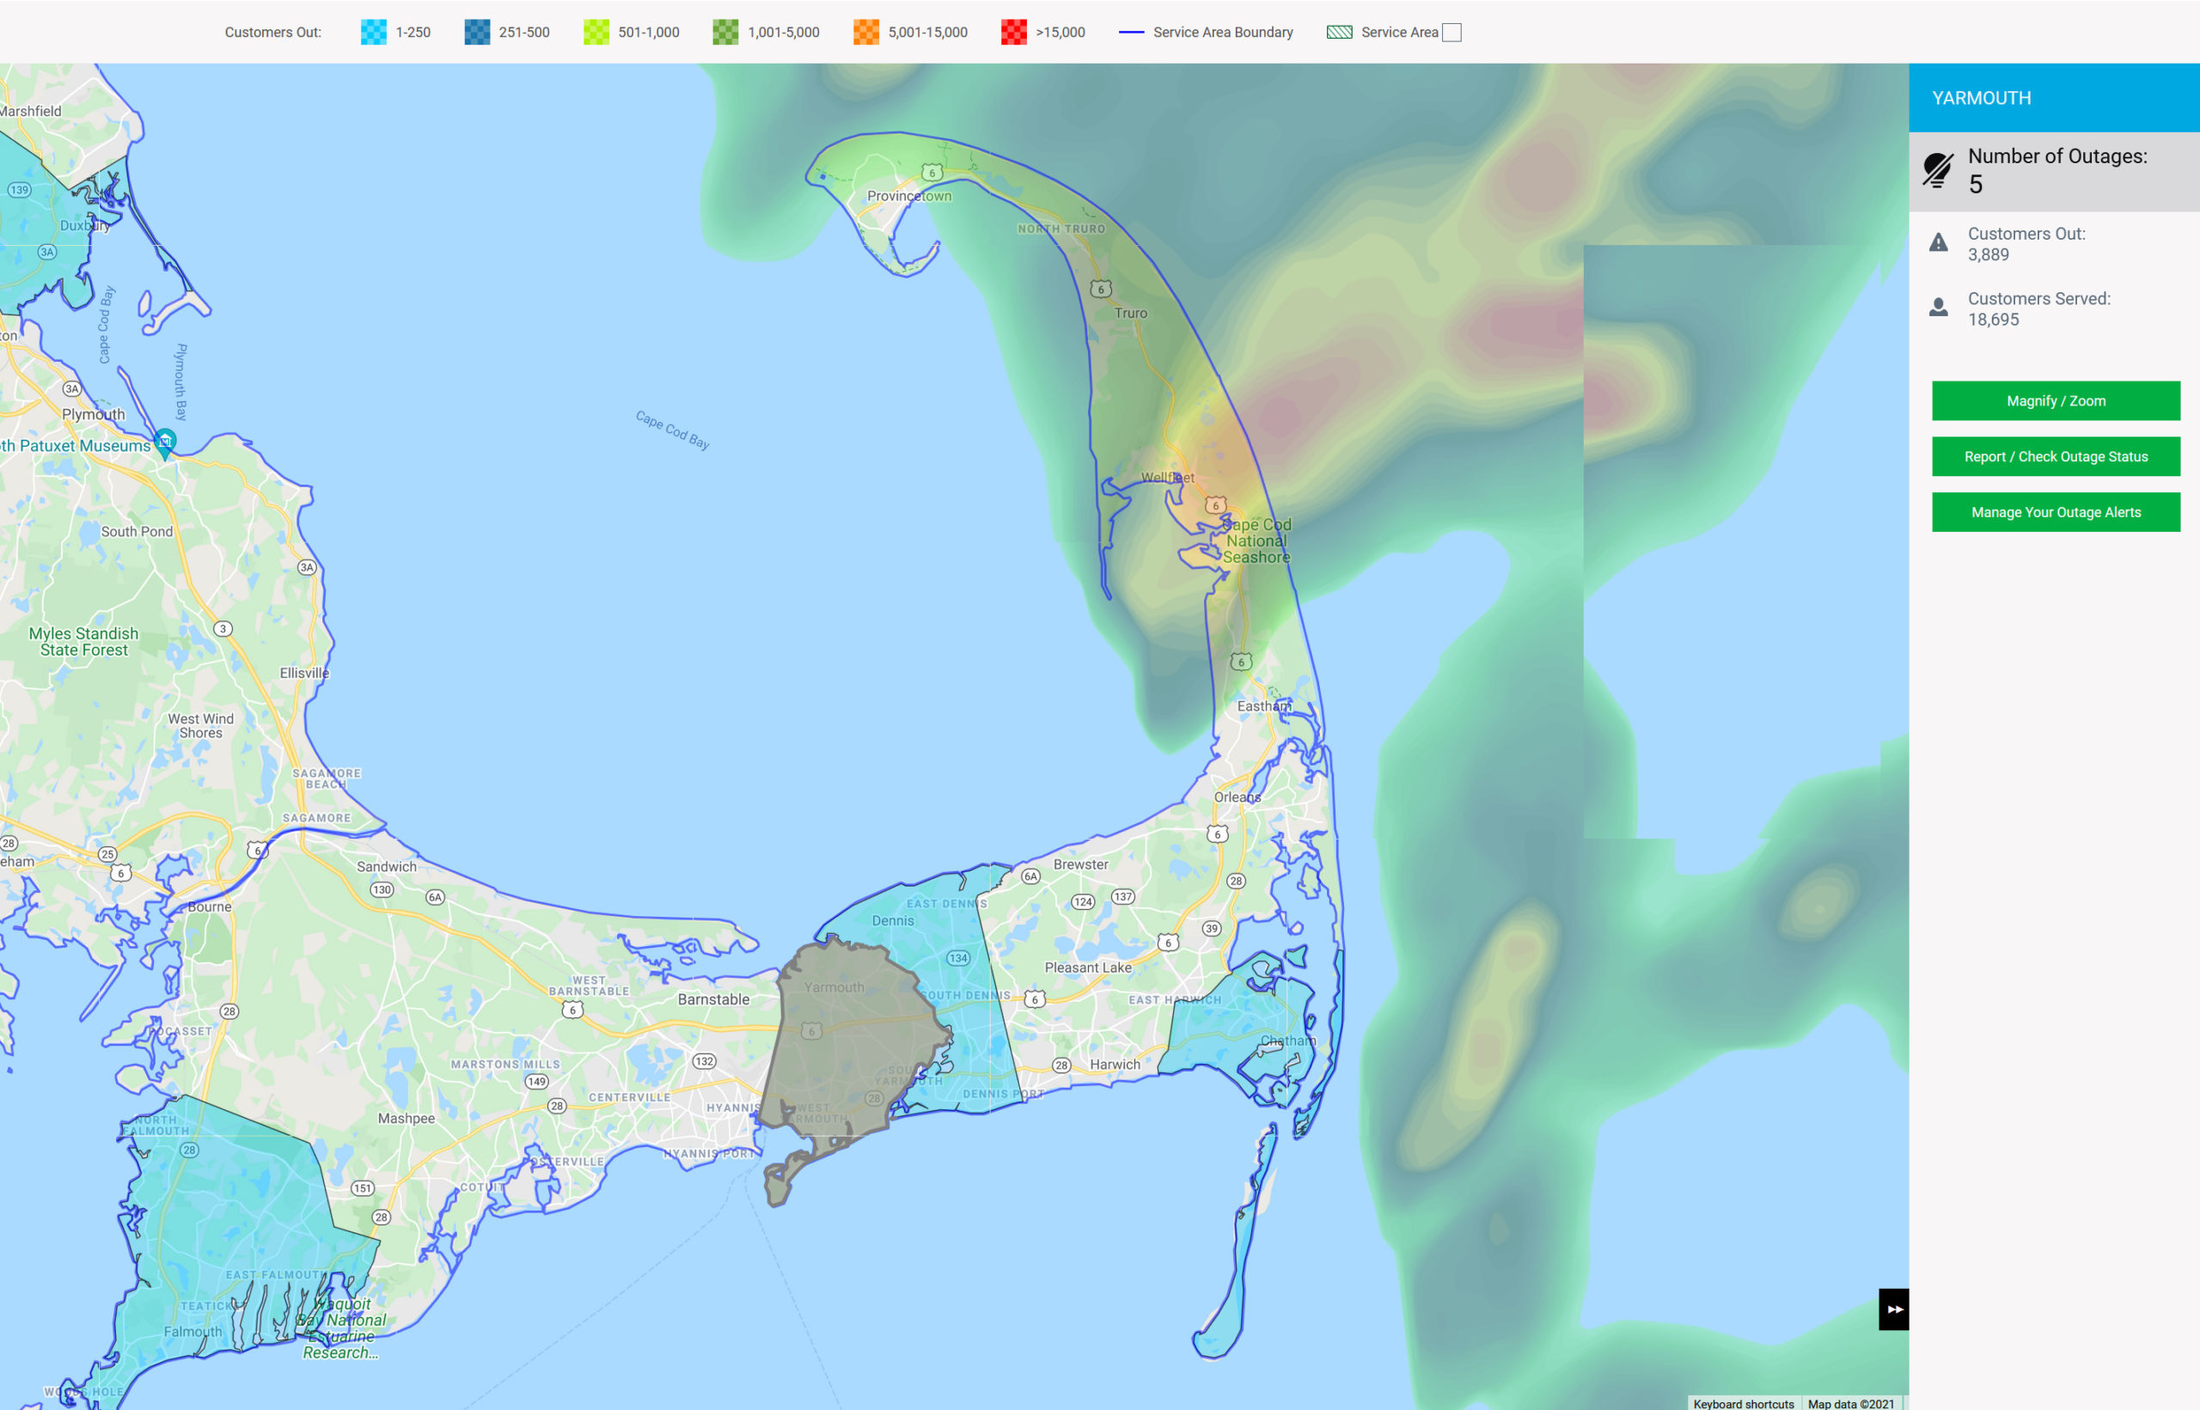The width and height of the screenshot is (2200, 1410).
Task: Click the Eastham map label
Action: pos(1263,706)
